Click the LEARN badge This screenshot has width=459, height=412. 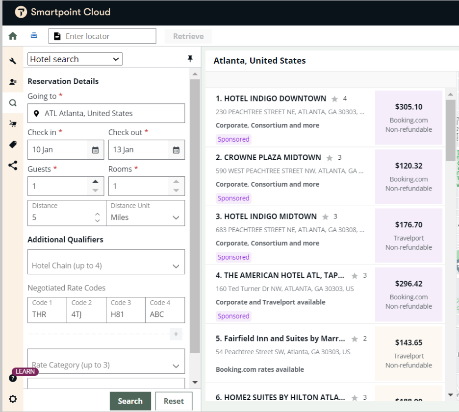click(x=25, y=371)
